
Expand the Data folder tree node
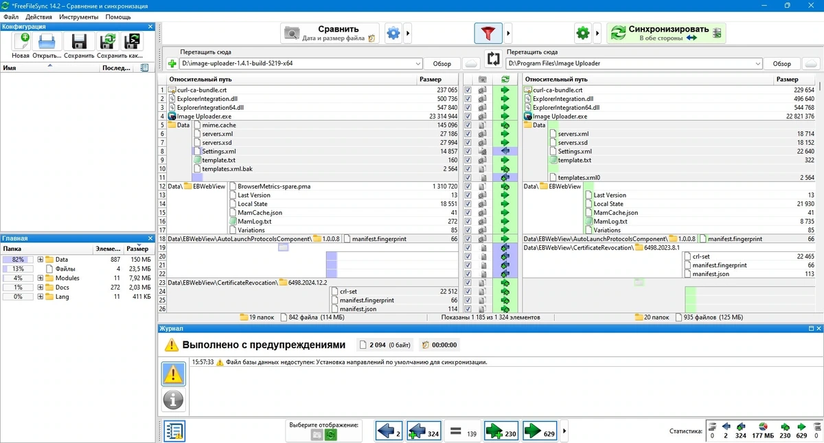pos(41,260)
